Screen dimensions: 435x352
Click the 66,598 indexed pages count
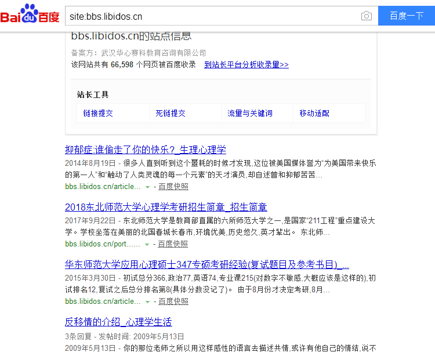coord(122,64)
